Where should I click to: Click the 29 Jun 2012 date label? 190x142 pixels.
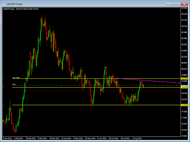click(x=114, y=138)
